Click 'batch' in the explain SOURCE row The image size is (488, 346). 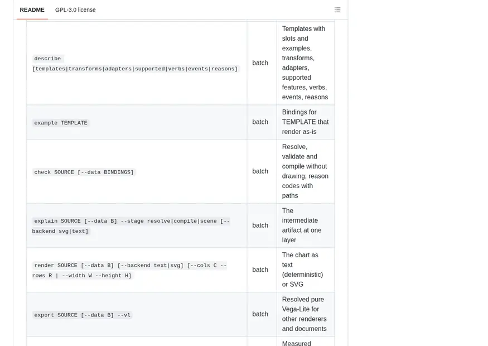tap(260, 225)
